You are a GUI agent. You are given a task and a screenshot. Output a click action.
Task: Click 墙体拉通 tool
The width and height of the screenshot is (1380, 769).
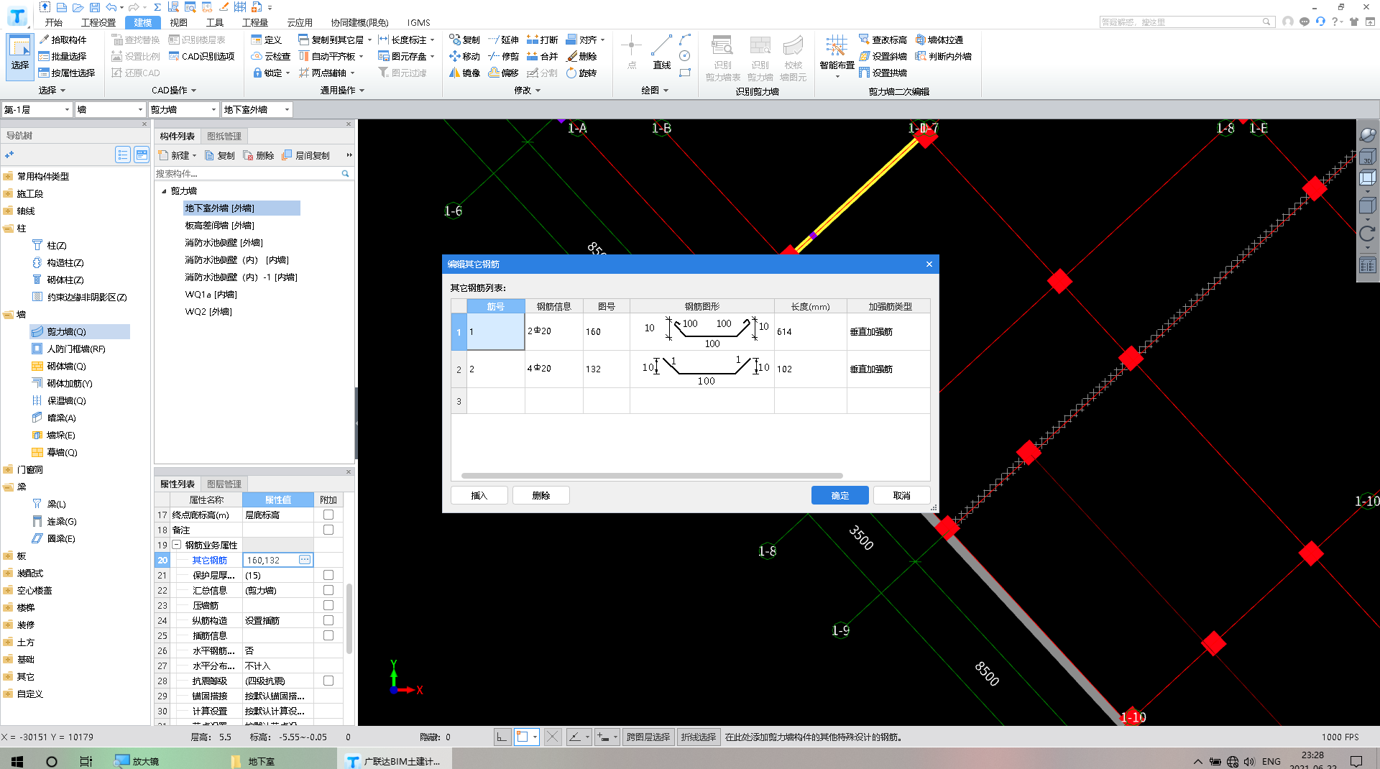click(939, 40)
